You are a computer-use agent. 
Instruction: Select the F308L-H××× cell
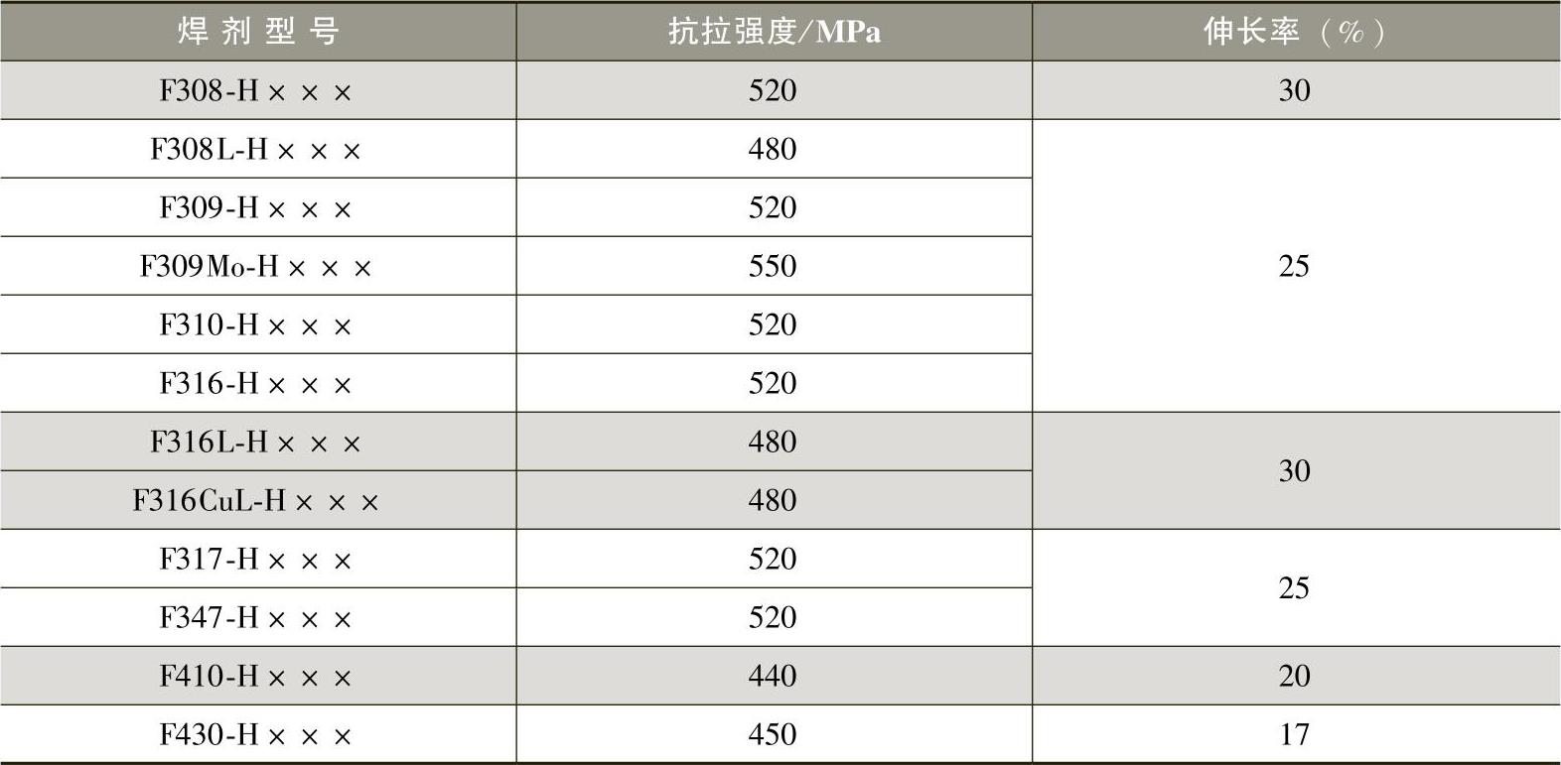(256, 150)
